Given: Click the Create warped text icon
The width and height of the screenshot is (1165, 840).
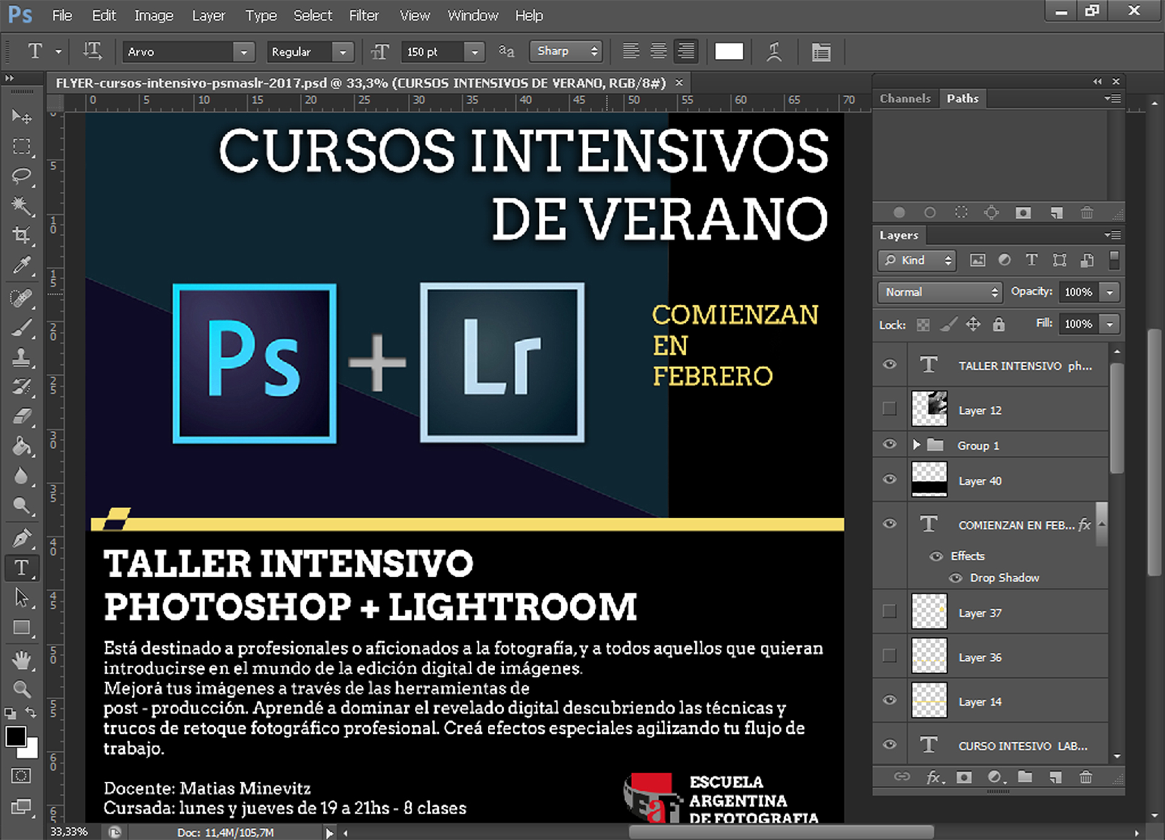Looking at the screenshot, I should (x=774, y=52).
